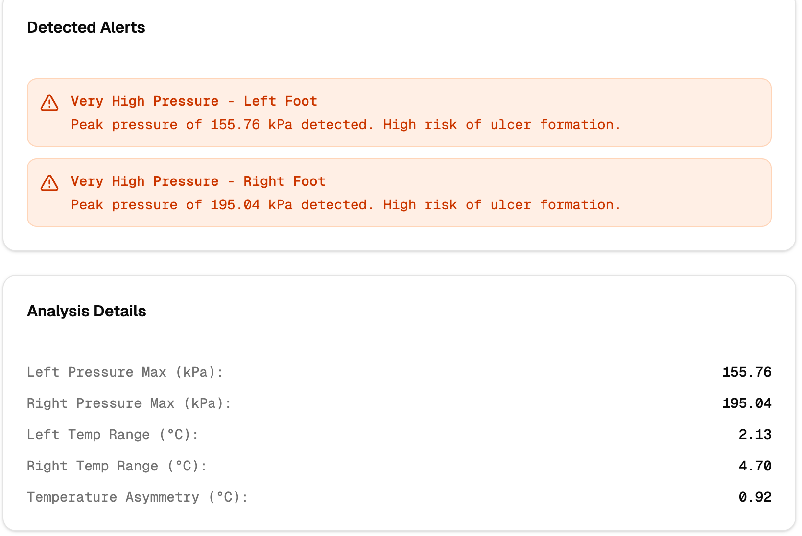This screenshot has height=536, width=802.
Task: Click the Analysis Details heading
Action: [87, 312]
